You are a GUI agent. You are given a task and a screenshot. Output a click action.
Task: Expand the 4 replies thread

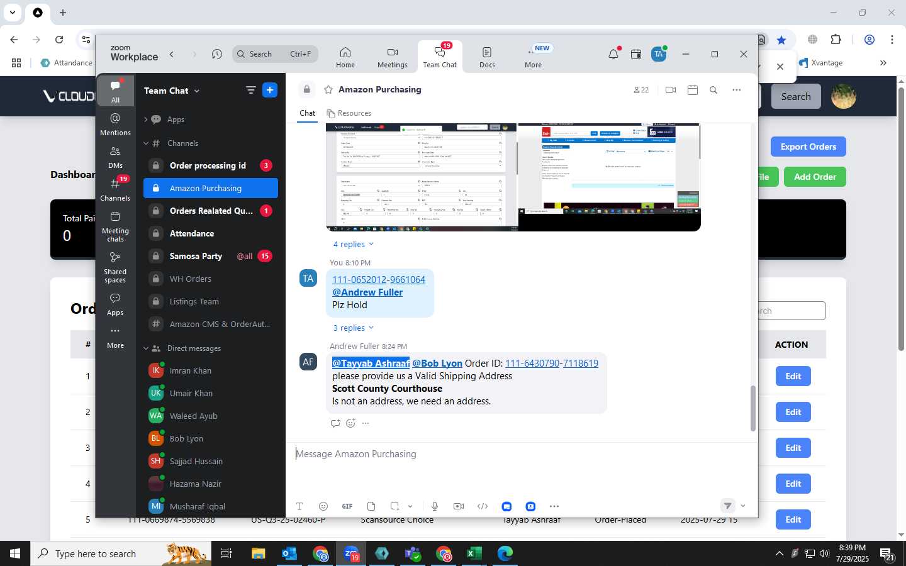(353, 244)
